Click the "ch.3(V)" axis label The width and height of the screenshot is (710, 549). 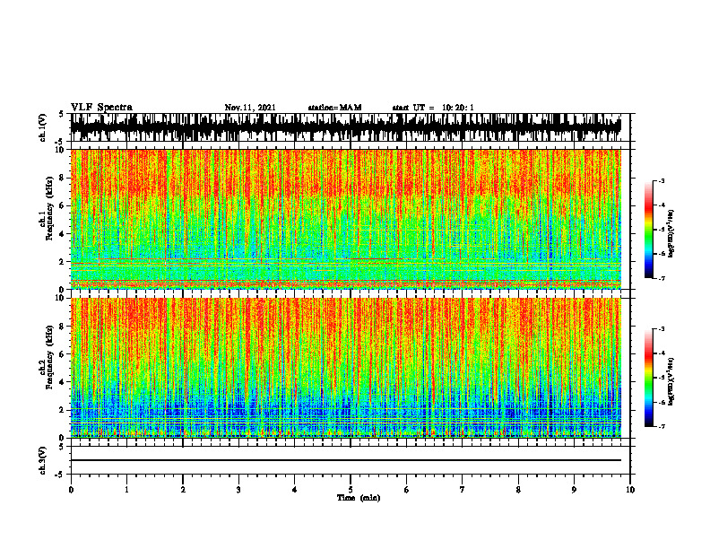coord(43,460)
